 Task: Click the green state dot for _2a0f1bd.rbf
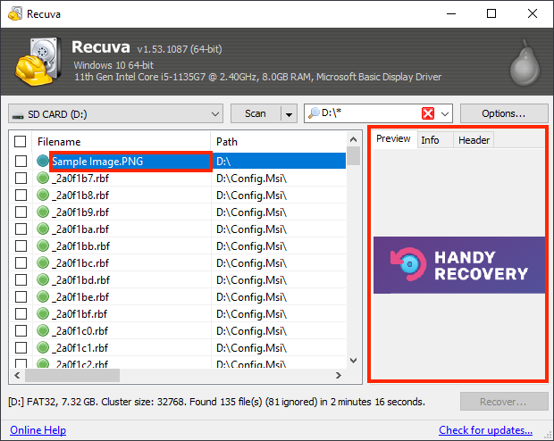click(x=43, y=279)
